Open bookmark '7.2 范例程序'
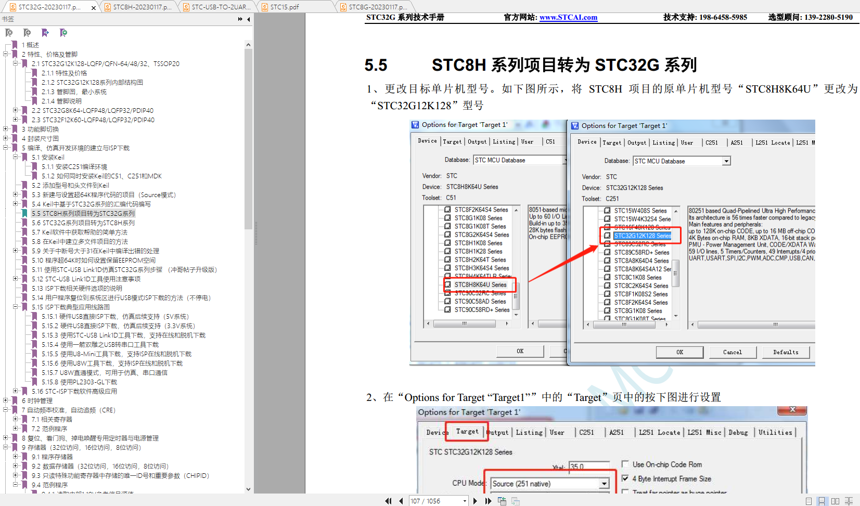 pyautogui.click(x=49, y=429)
